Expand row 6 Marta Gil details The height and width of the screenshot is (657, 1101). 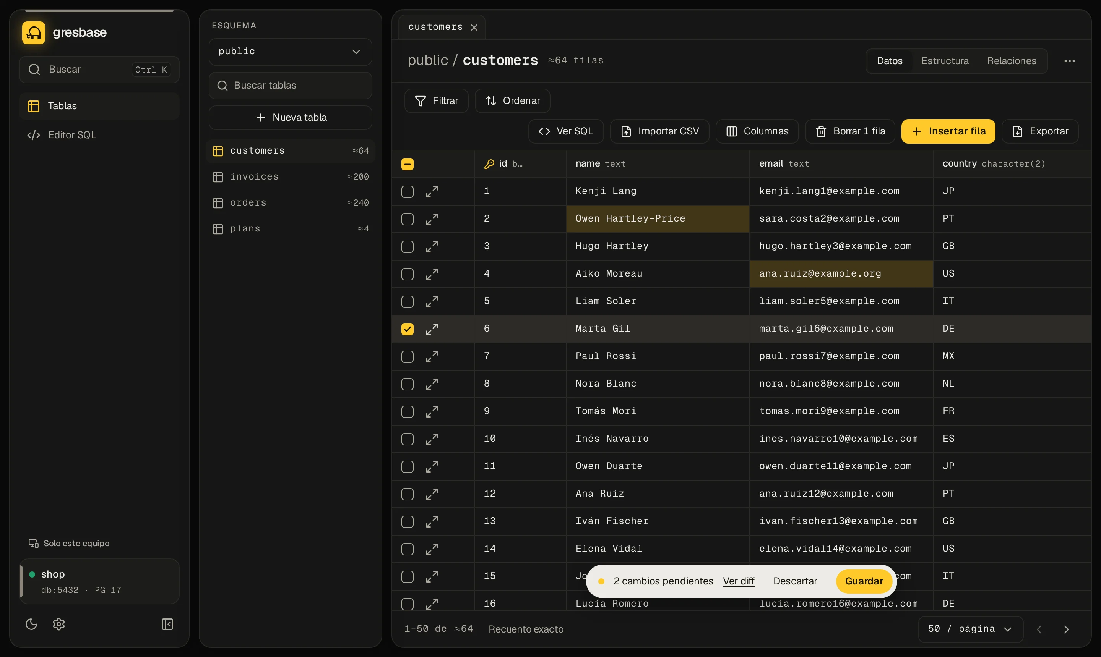pos(432,329)
